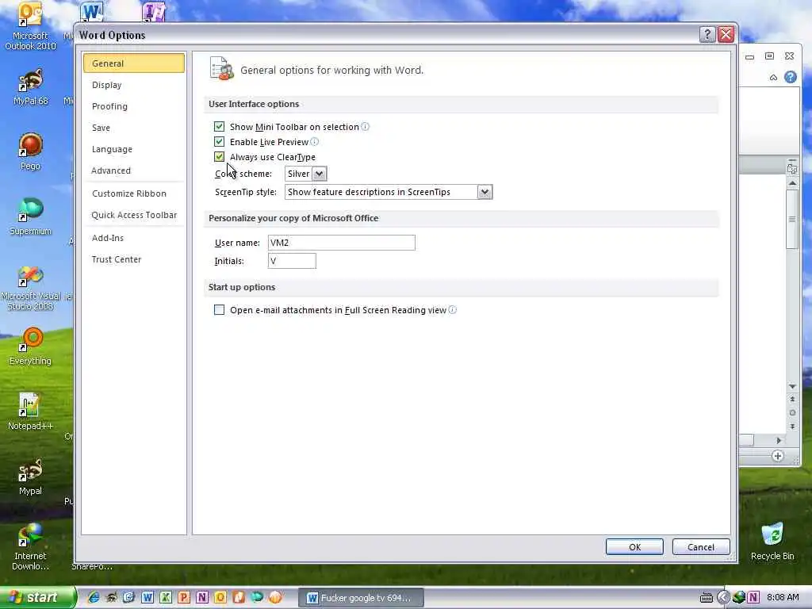812x609 pixels.
Task: Click scroll up arrow in Word window
Action: [792, 183]
